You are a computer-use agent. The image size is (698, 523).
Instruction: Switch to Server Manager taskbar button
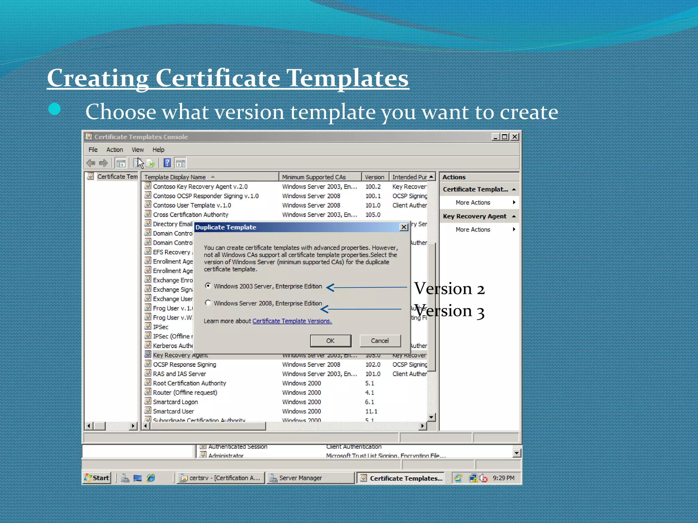coord(310,478)
